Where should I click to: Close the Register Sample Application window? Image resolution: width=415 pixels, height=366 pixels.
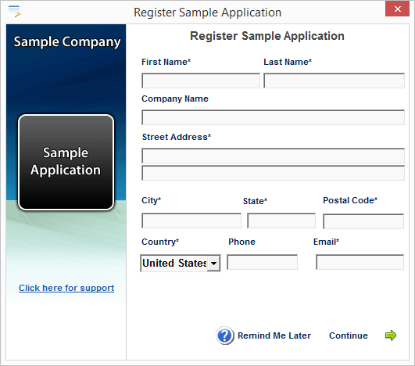397,9
